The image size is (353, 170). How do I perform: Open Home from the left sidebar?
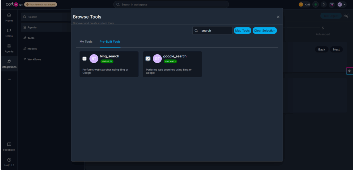click(9, 18)
